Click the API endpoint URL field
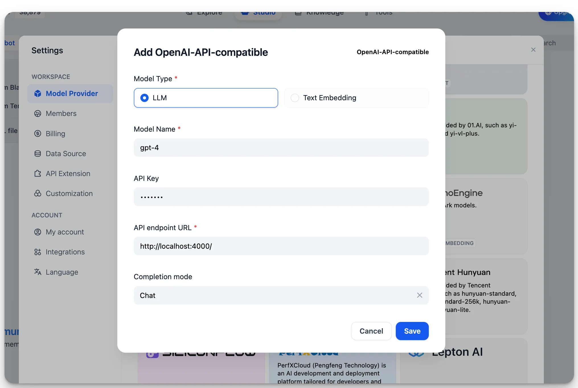 pos(281,246)
